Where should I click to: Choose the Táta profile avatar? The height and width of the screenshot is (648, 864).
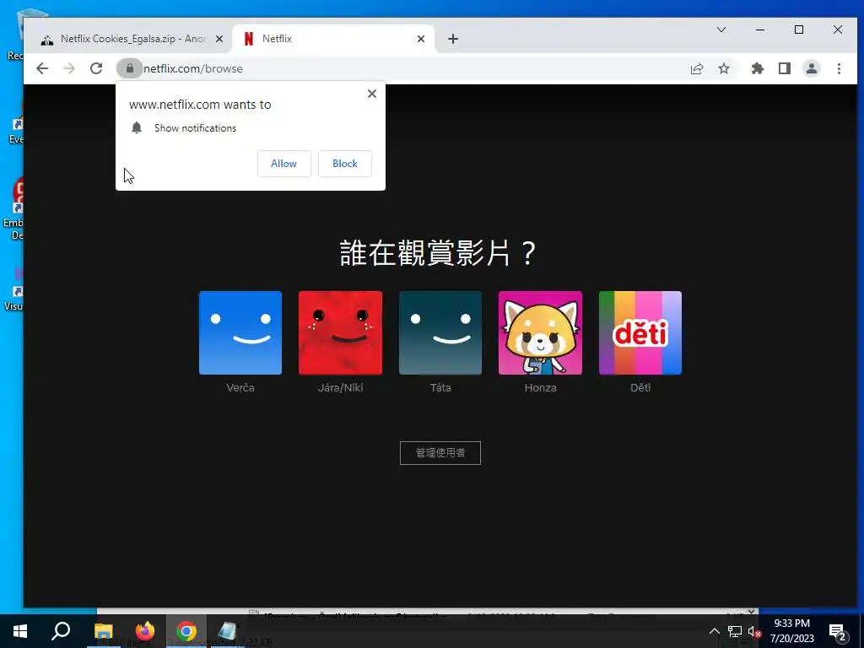[x=440, y=332]
